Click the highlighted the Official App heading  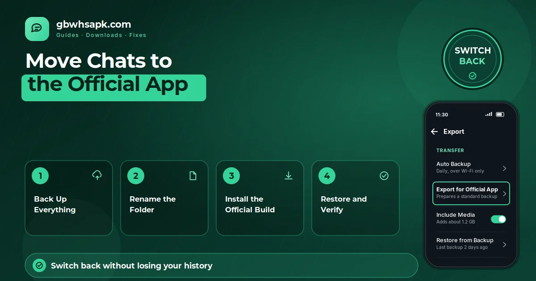click(x=114, y=87)
